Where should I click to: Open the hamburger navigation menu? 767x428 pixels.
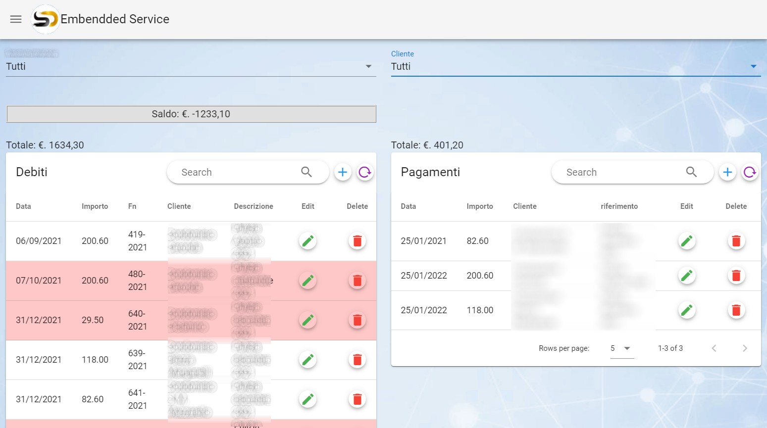[16, 19]
